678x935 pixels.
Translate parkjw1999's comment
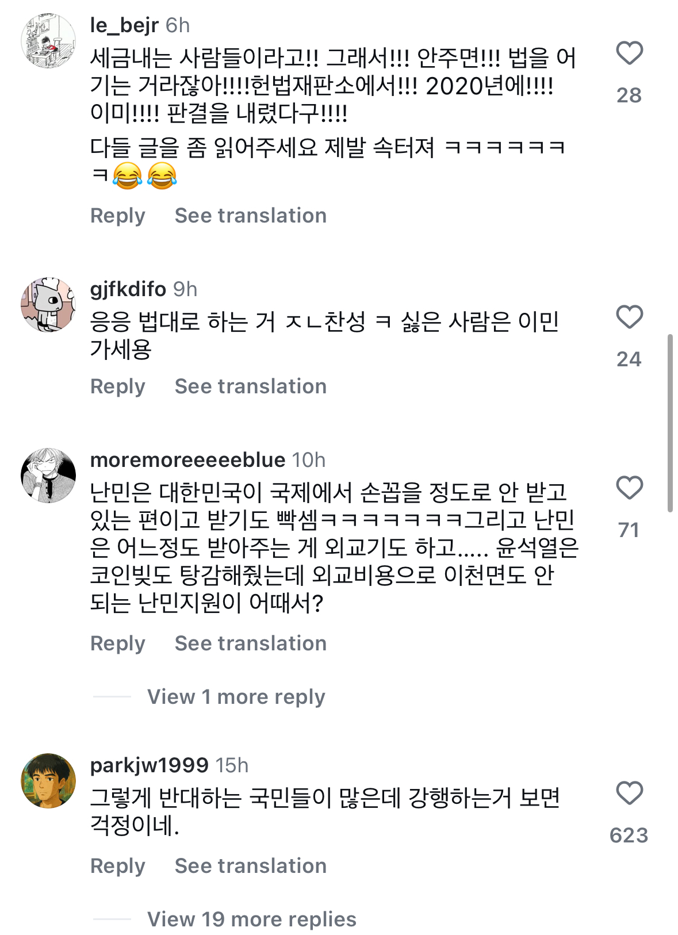click(250, 866)
